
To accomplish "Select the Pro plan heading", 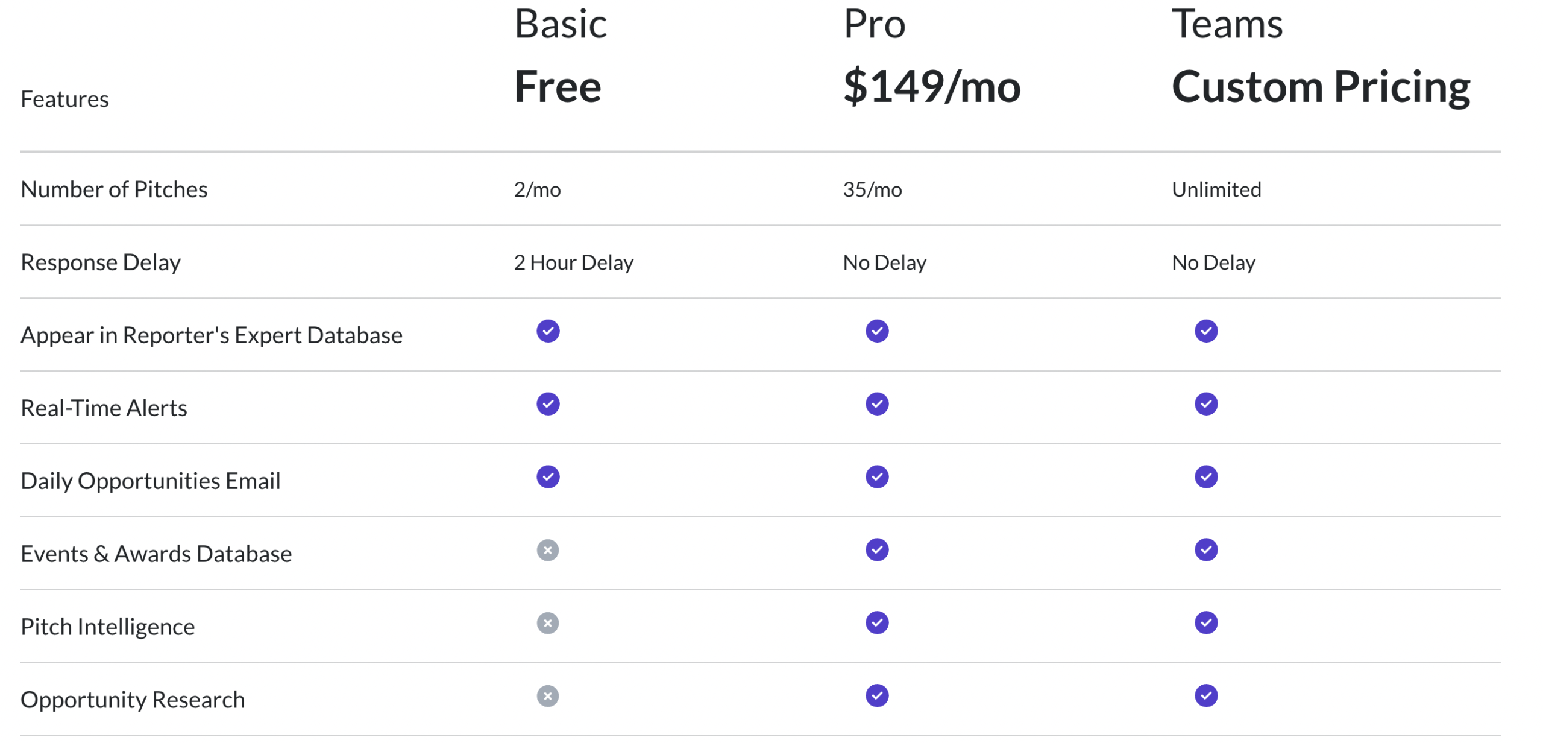I will click(x=874, y=24).
